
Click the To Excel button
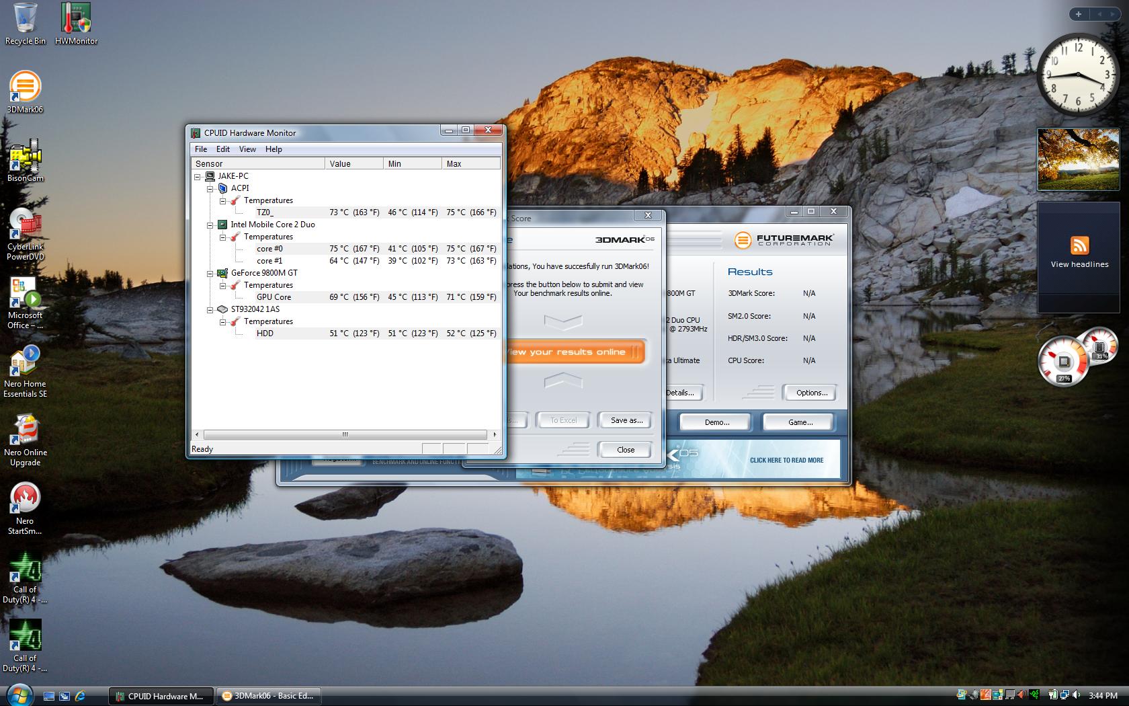point(563,420)
